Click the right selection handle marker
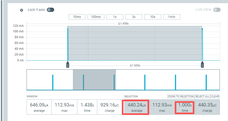 pos(202,65)
